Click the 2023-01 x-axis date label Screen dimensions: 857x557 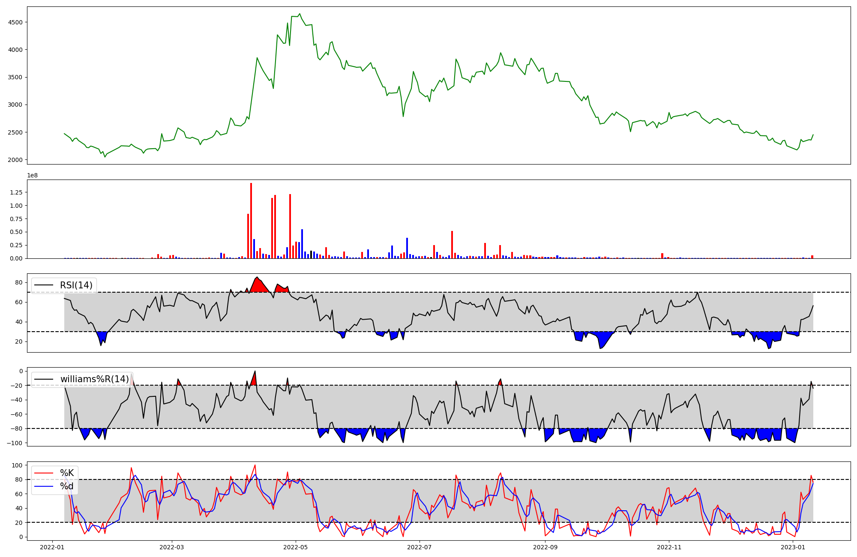coord(793,547)
